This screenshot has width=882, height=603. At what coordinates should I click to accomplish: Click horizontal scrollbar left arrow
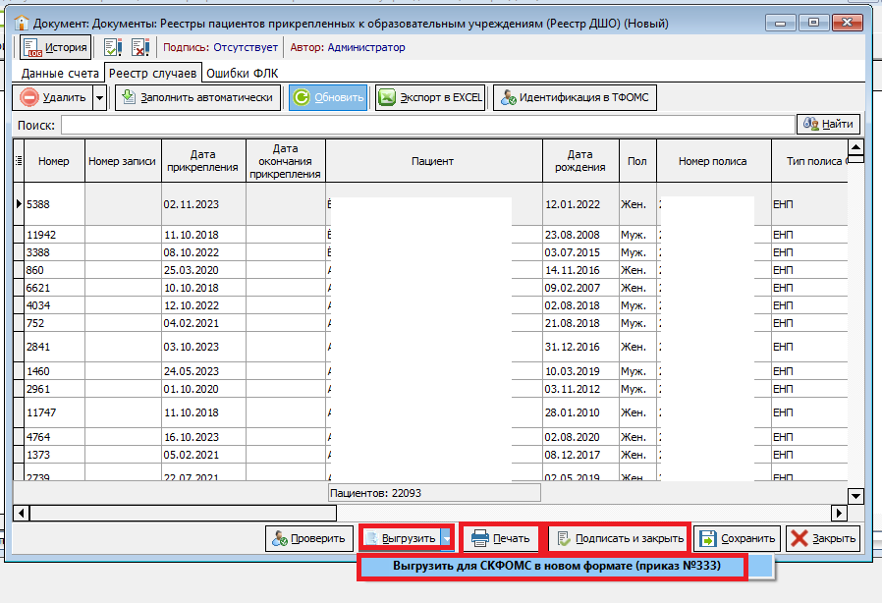22,513
